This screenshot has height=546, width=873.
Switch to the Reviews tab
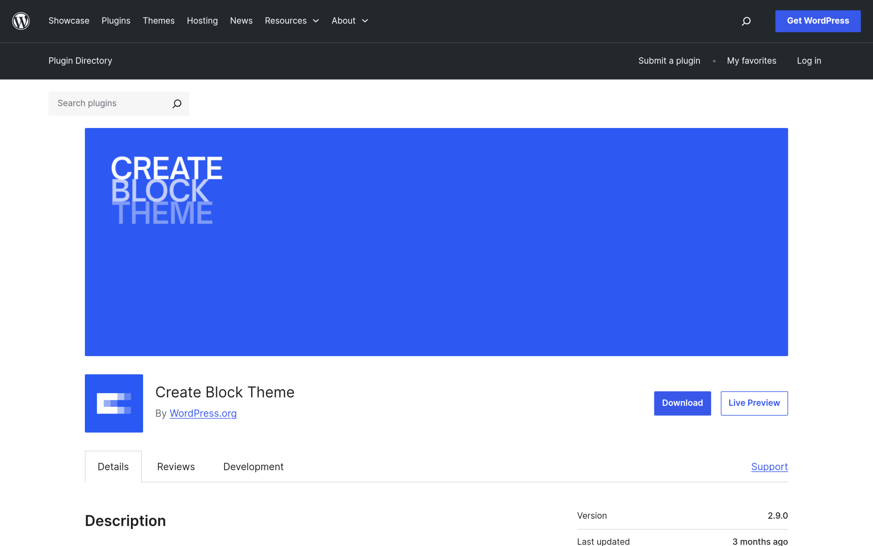coord(176,466)
